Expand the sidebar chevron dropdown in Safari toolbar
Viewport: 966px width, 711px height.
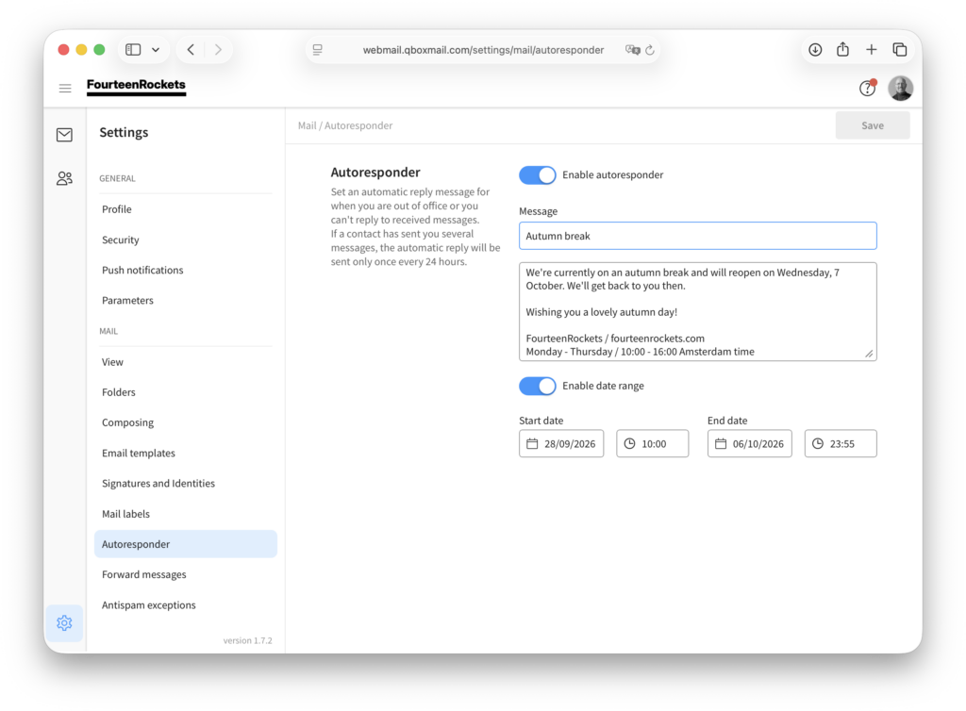(156, 49)
